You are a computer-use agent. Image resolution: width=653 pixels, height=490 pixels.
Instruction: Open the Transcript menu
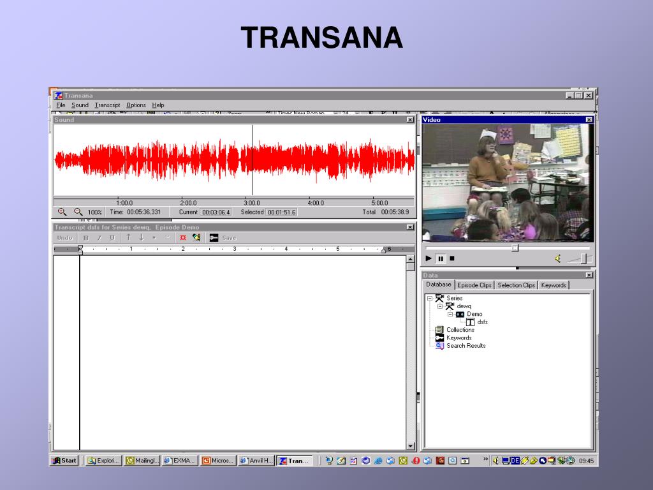(107, 105)
